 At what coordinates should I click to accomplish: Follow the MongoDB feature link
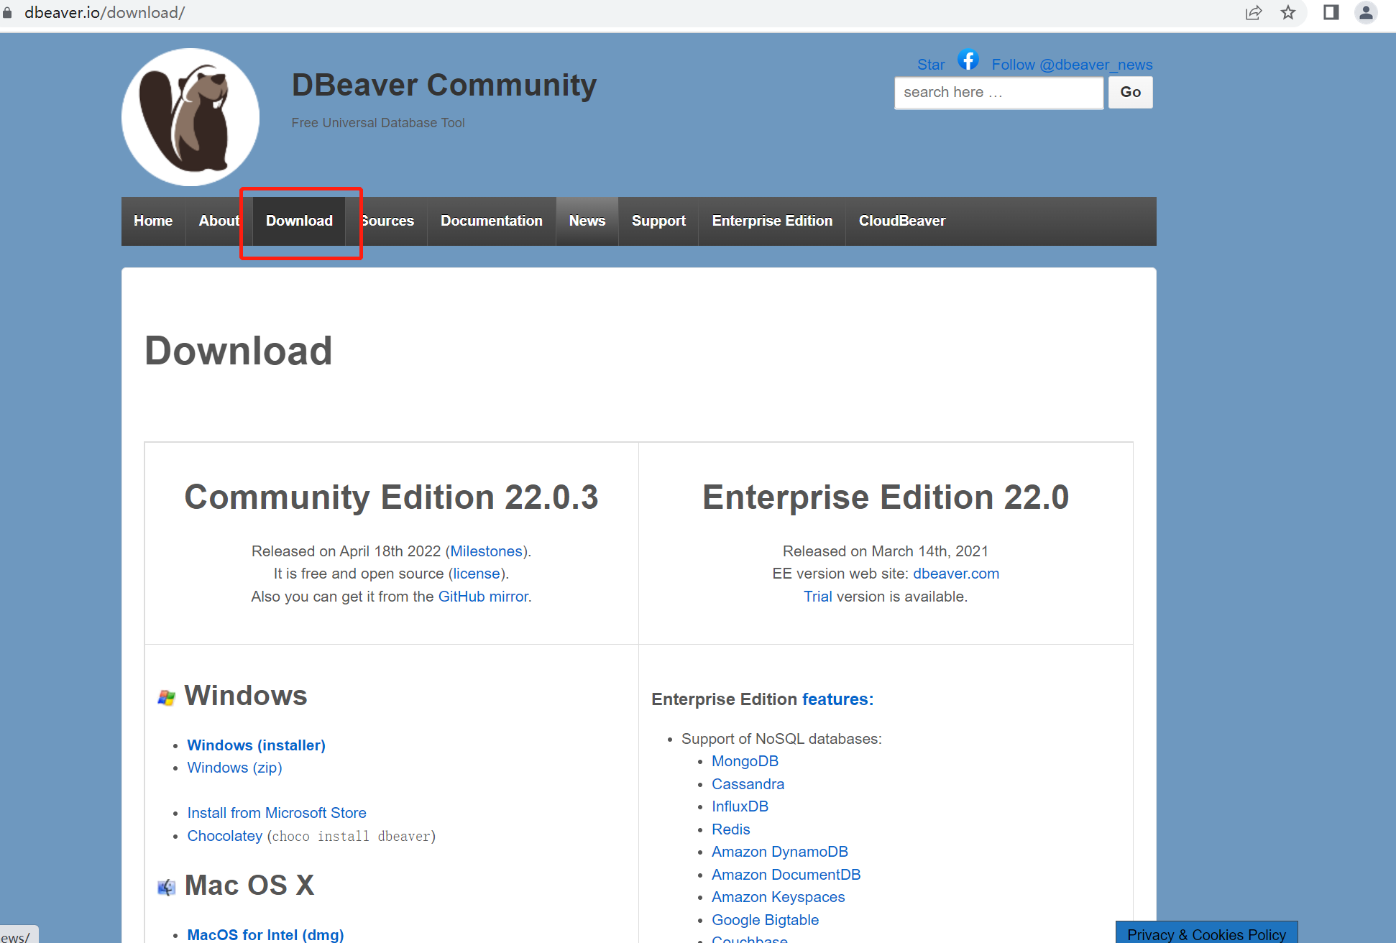tap(745, 761)
